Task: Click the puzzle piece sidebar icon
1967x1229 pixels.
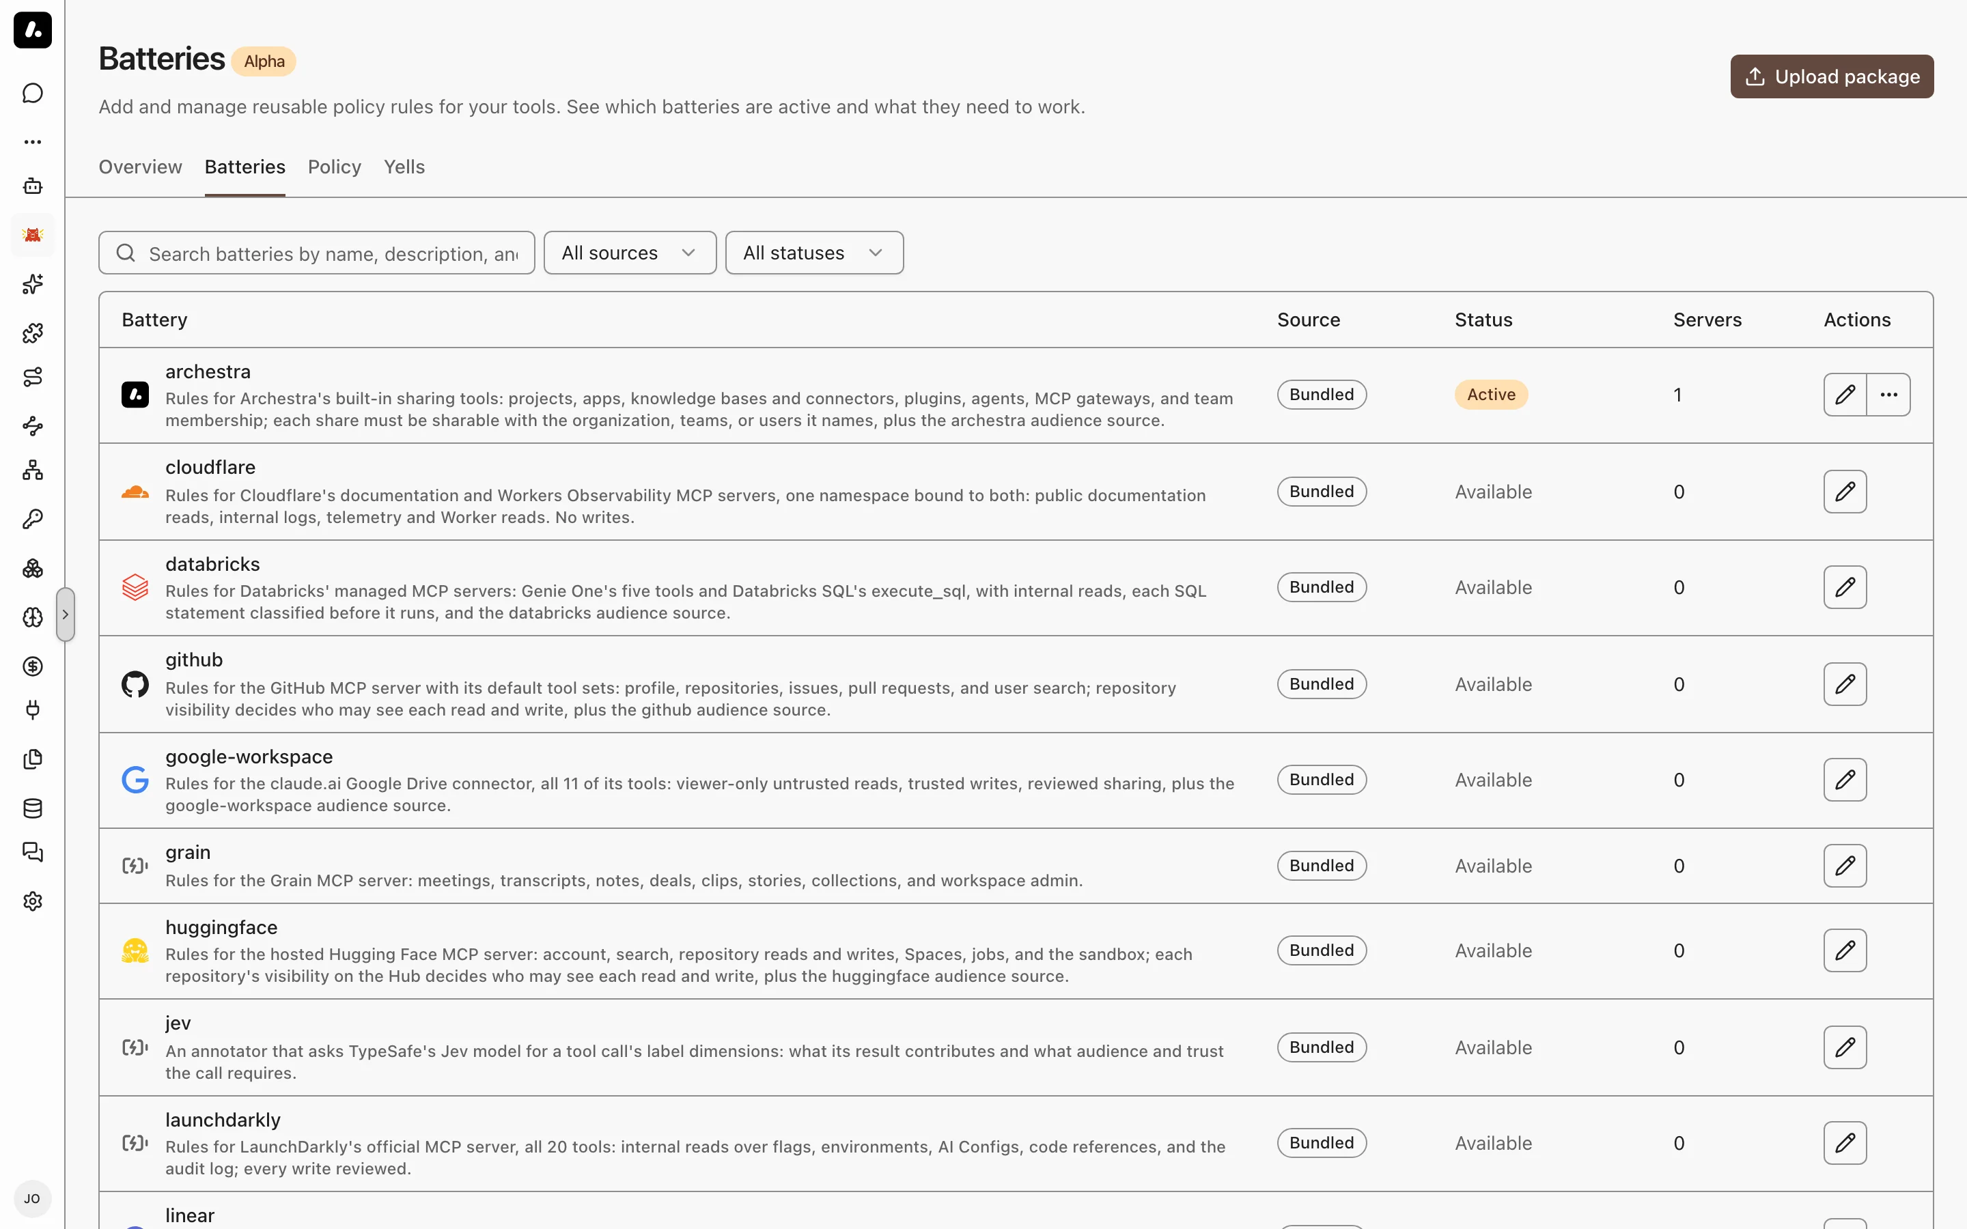Action: pyautogui.click(x=33, y=333)
